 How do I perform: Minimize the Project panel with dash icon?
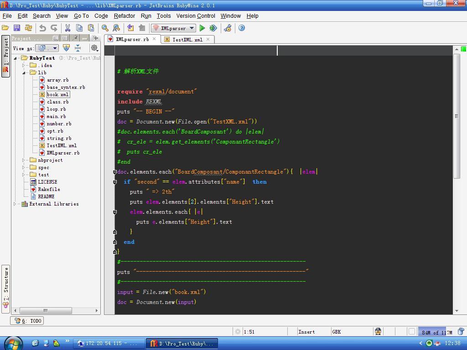[85, 38]
